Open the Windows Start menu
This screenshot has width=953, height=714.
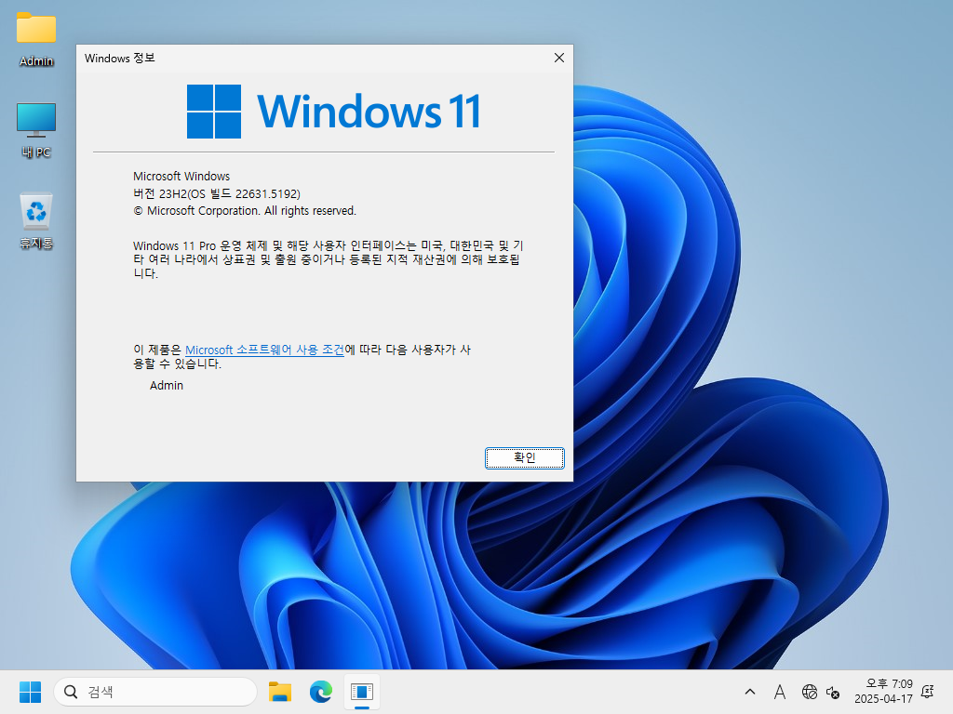click(30, 692)
